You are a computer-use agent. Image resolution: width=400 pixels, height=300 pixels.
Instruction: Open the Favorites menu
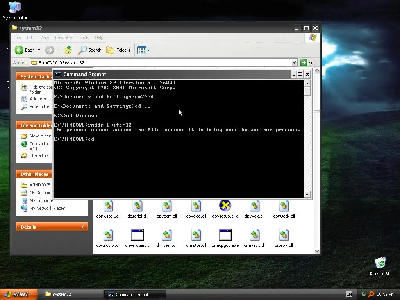pos(64,37)
